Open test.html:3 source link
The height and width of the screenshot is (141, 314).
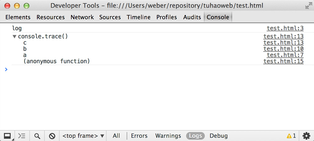click(x=285, y=28)
